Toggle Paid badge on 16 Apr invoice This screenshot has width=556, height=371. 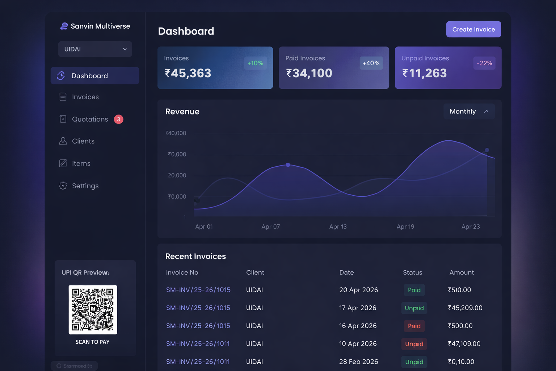(414, 326)
